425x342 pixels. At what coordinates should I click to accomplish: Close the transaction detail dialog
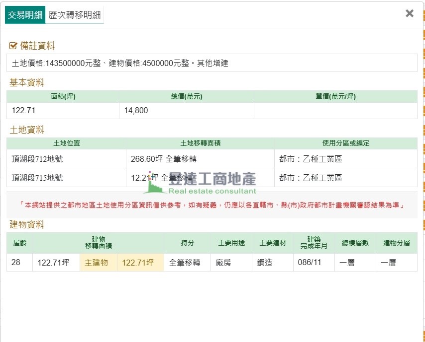click(x=410, y=13)
